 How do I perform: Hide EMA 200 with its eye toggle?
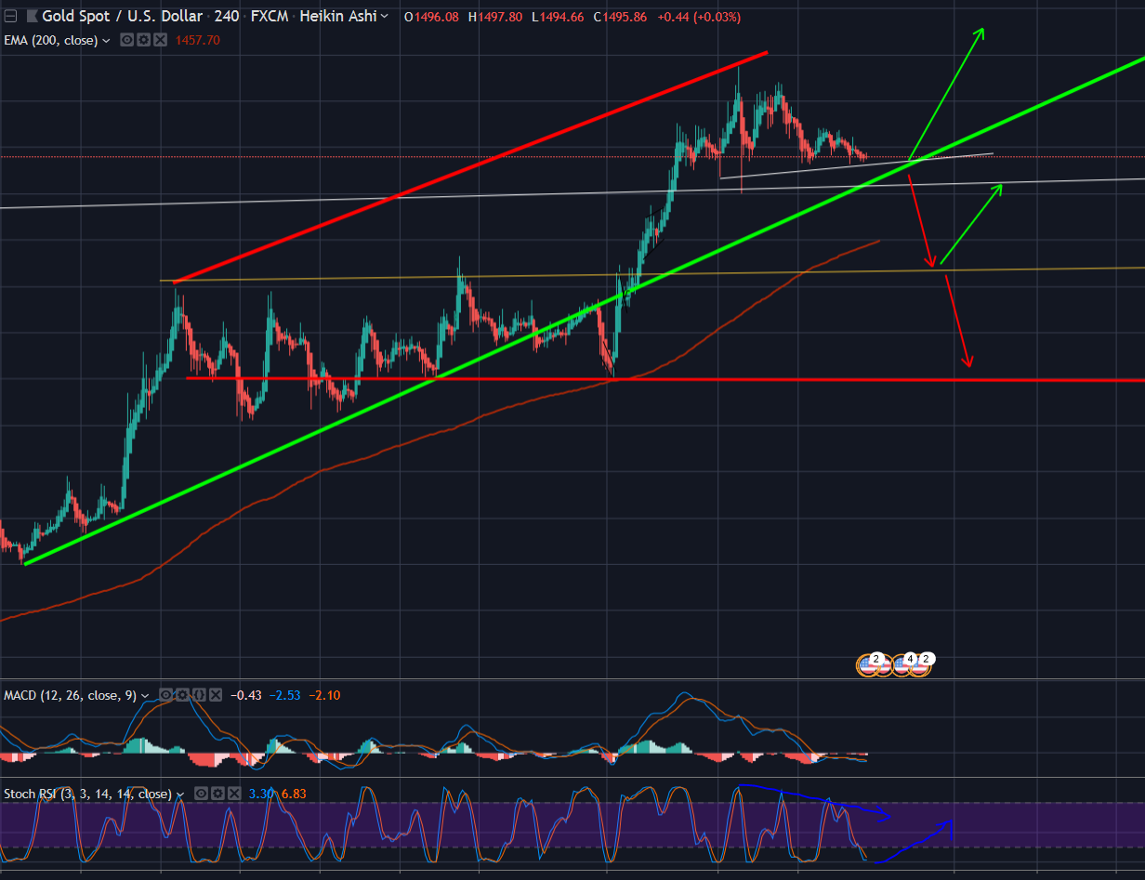click(127, 39)
